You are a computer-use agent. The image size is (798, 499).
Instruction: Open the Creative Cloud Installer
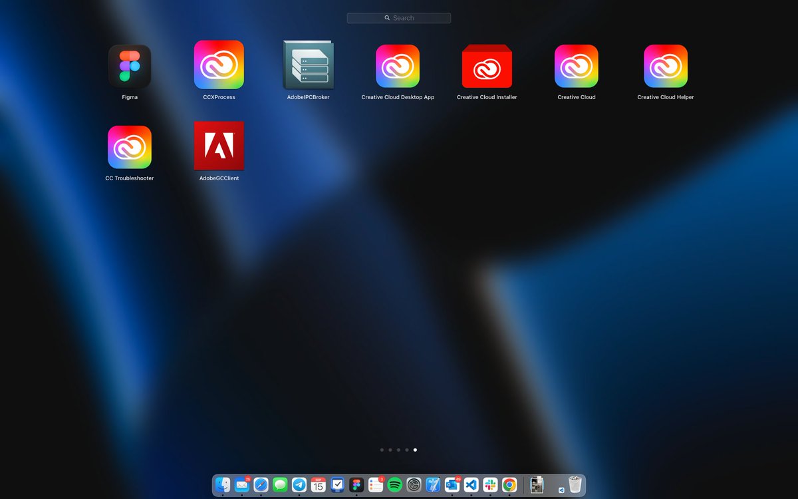tap(486, 67)
